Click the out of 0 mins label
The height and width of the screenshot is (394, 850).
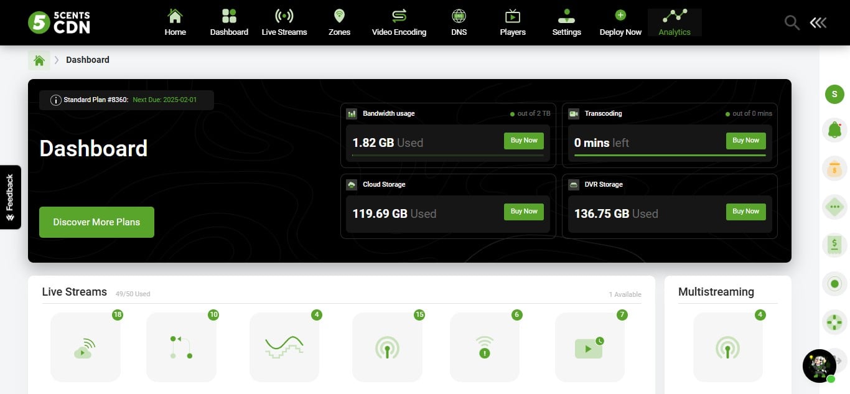point(752,113)
